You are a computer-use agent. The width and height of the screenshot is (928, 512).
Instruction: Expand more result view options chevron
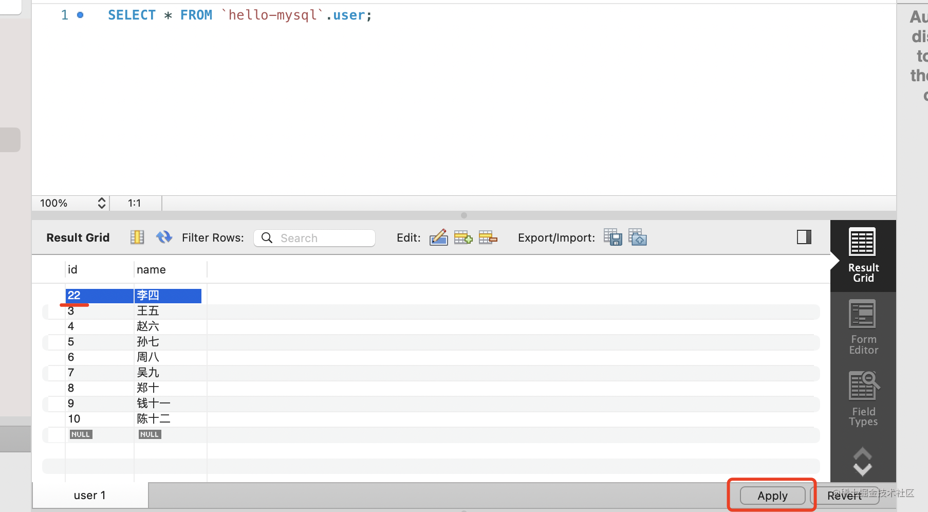[862, 462]
